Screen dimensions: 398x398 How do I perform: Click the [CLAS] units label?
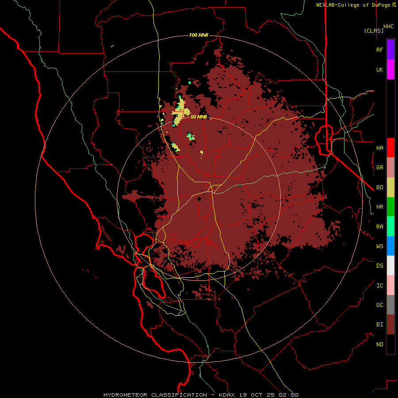(374, 31)
